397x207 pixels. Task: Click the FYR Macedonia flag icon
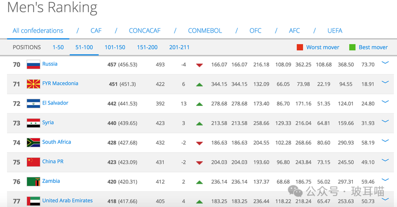coord(33,84)
